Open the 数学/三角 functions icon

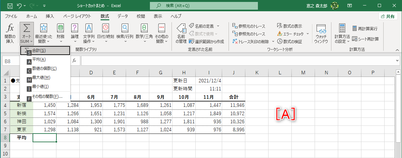(x=144, y=28)
